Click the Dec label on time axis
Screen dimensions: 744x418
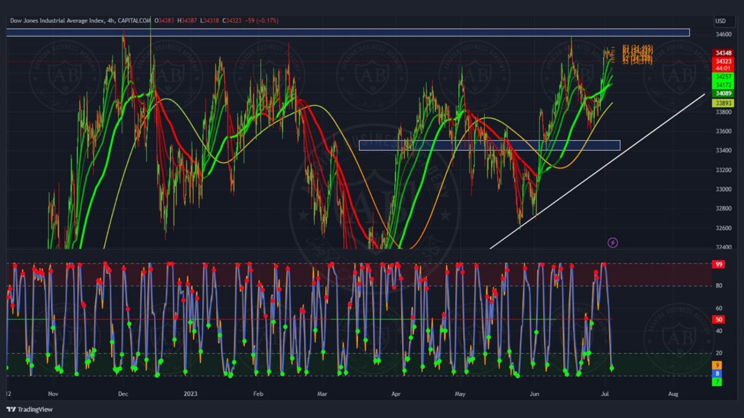tap(123, 394)
